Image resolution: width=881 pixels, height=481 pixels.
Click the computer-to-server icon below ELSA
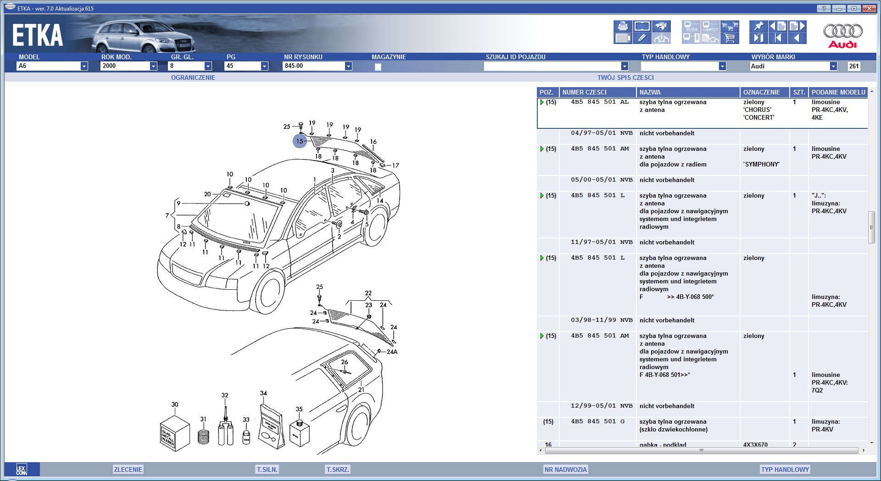tap(691, 38)
